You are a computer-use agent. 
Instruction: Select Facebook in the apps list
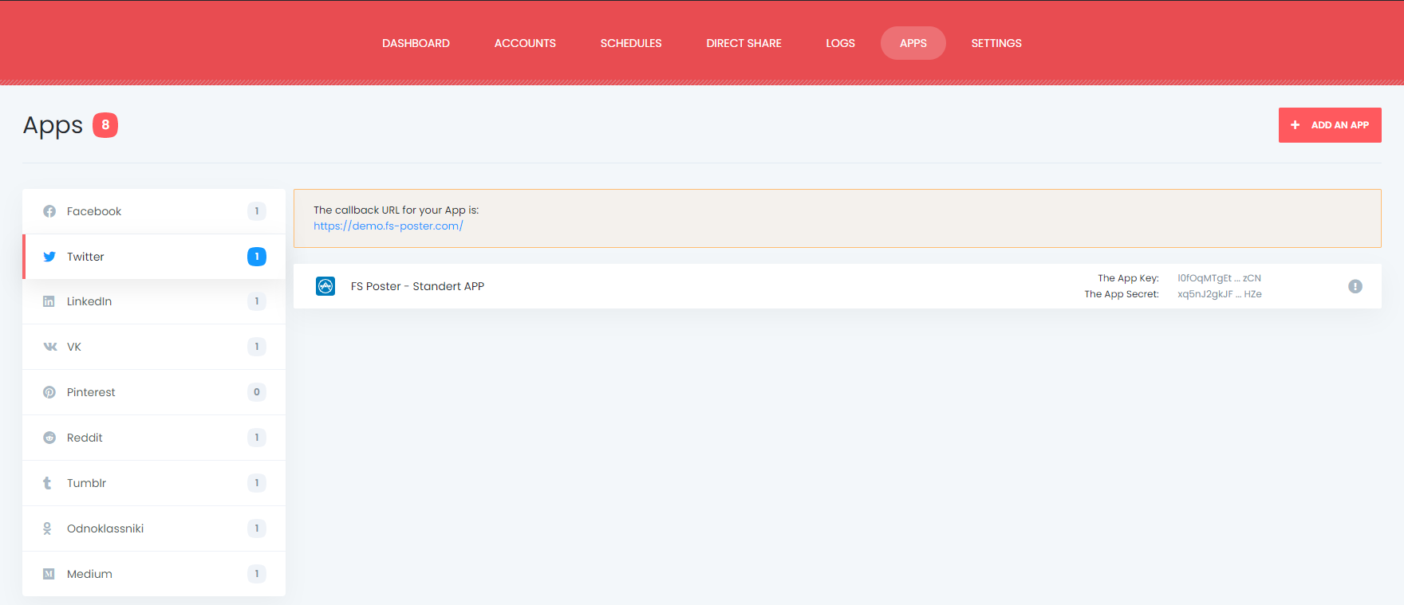tap(154, 211)
